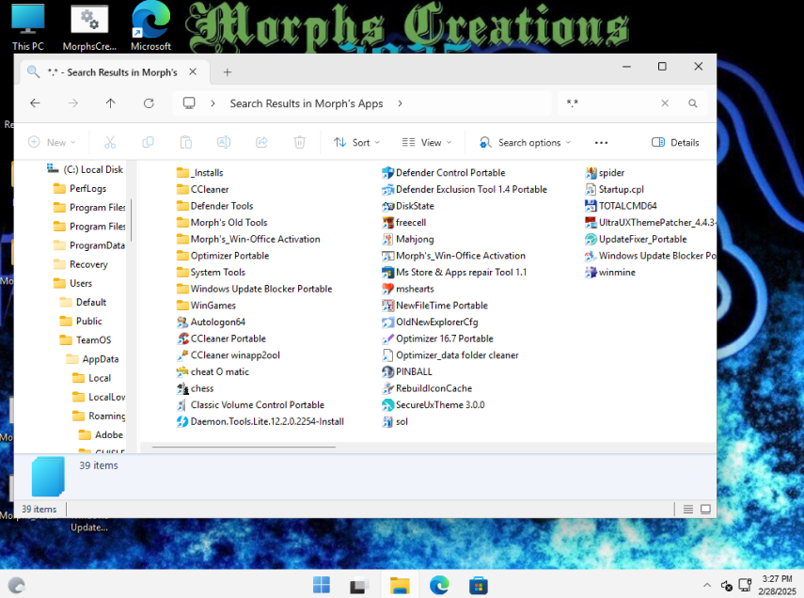Screen dimensions: 804x598
Task: Expand the address bar location chevron
Action: point(213,103)
